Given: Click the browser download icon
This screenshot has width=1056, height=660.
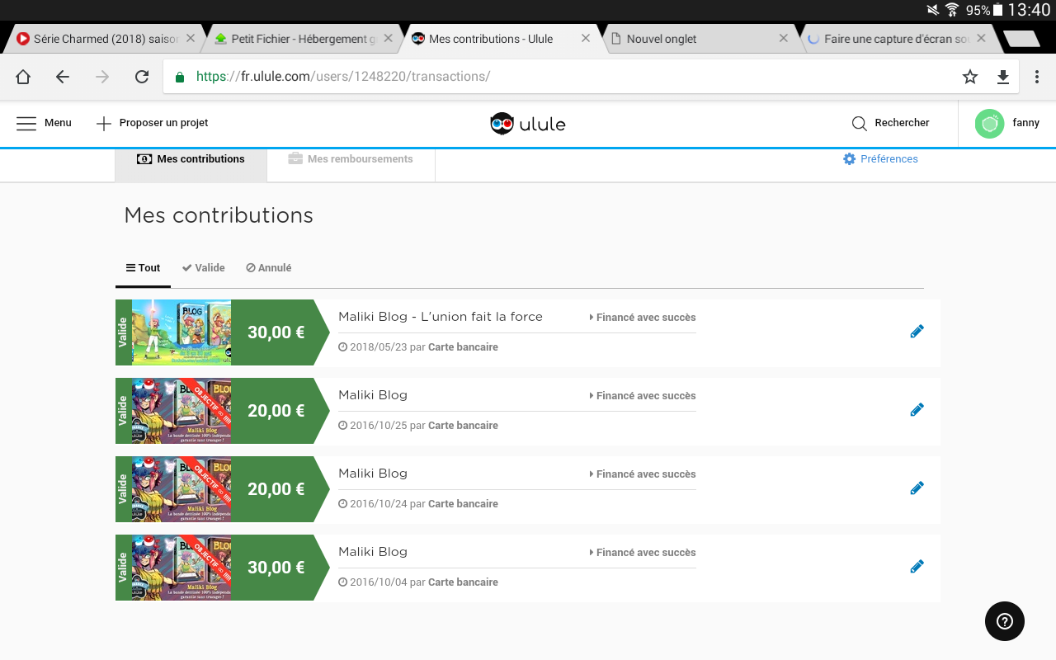Looking at the screenshot, I should click(1002, 77).
